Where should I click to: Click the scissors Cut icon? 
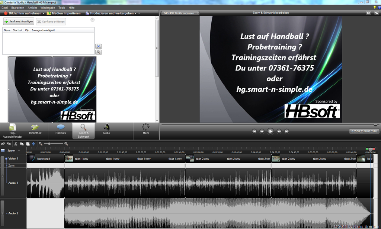[16, 144]
